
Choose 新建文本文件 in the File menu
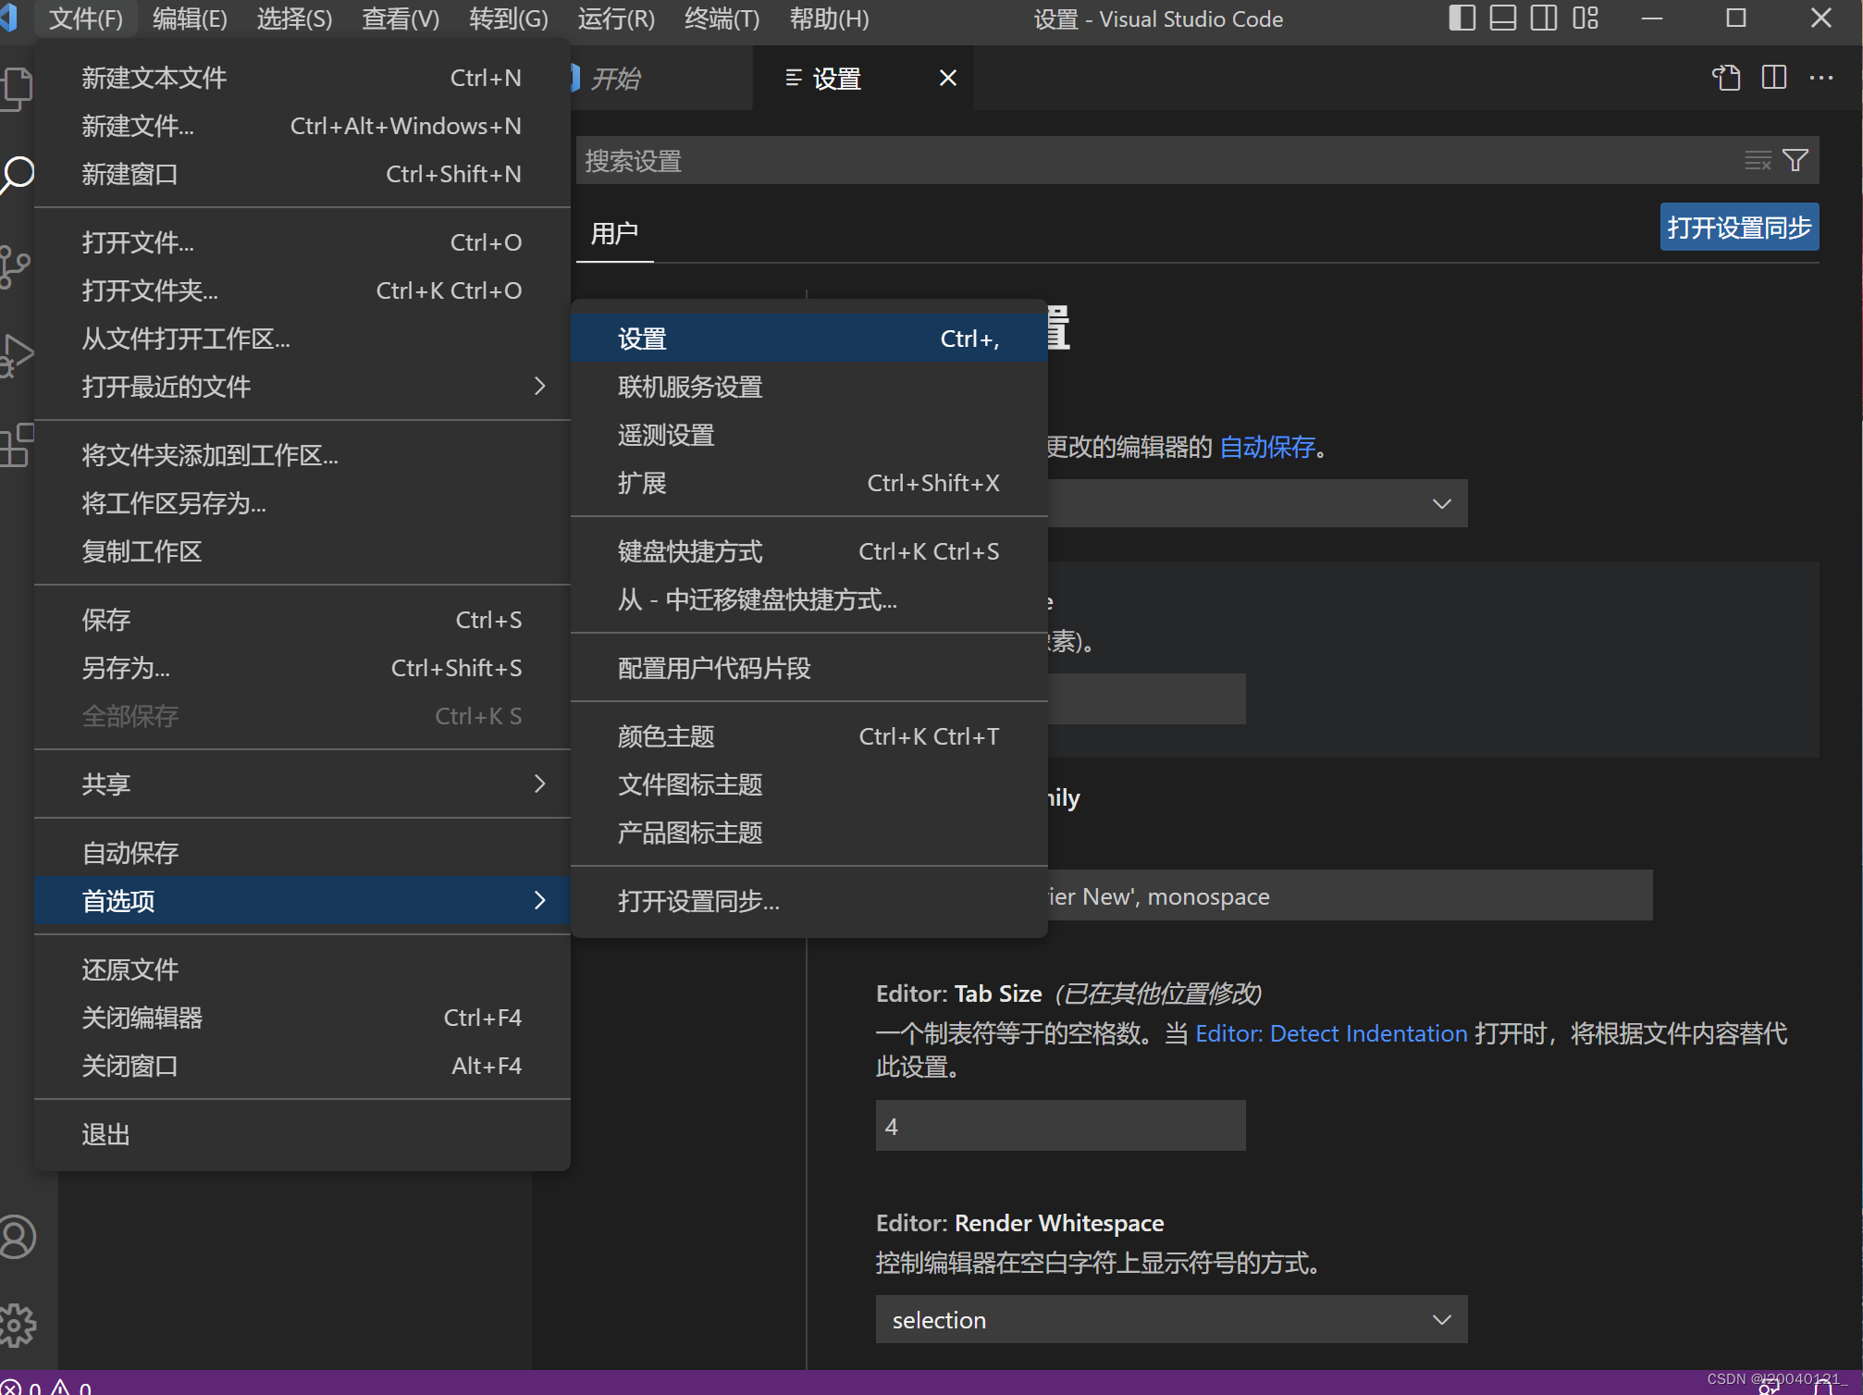[x=302, y=78]
